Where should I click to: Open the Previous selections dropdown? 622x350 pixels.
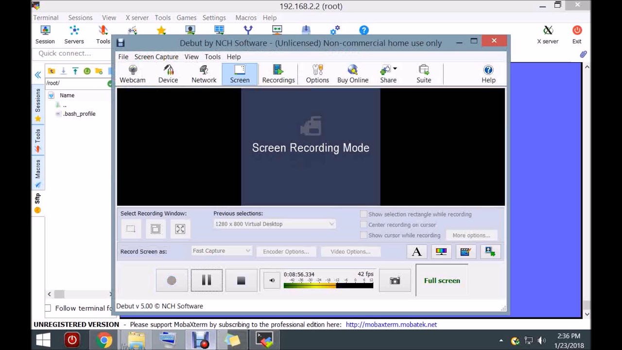pos(275,224)
